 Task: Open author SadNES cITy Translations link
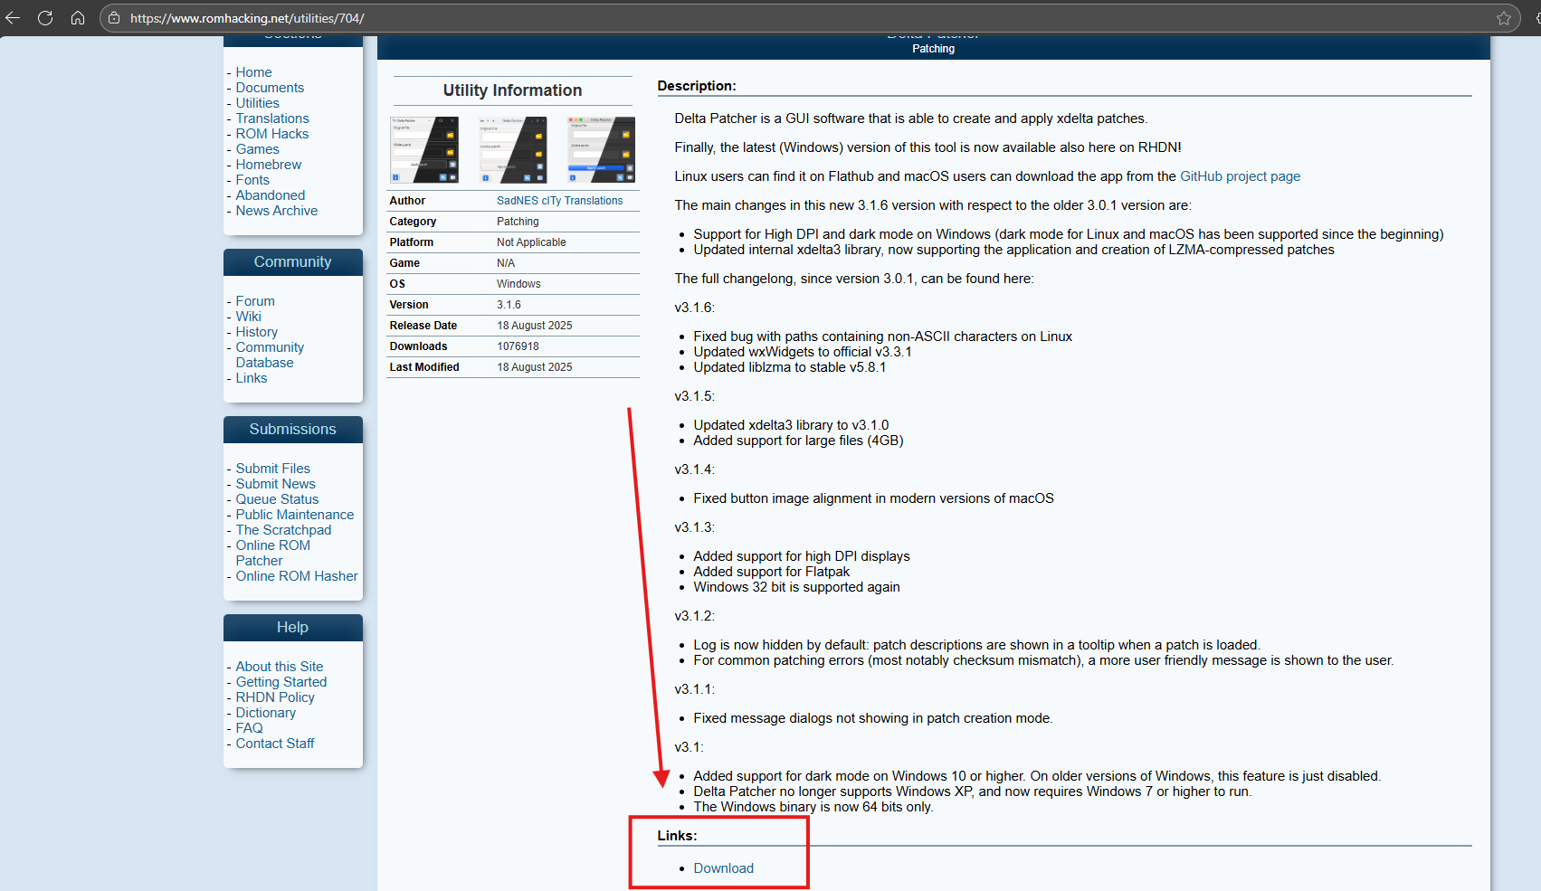559,201
